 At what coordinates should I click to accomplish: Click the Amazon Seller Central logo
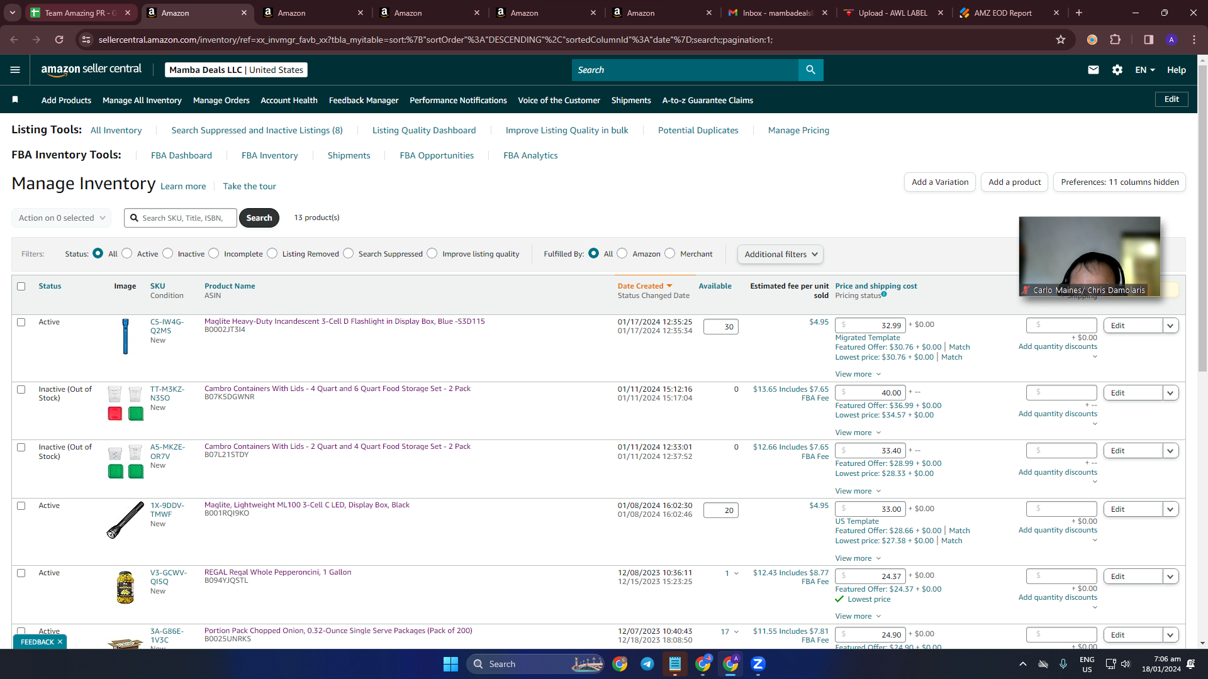(x=91, y=69)
